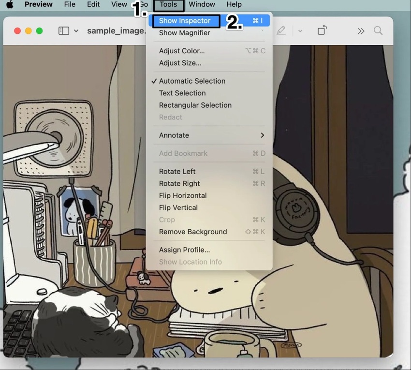Close the Preview window with red button
411x370 pixels.
tap(17, 31)
